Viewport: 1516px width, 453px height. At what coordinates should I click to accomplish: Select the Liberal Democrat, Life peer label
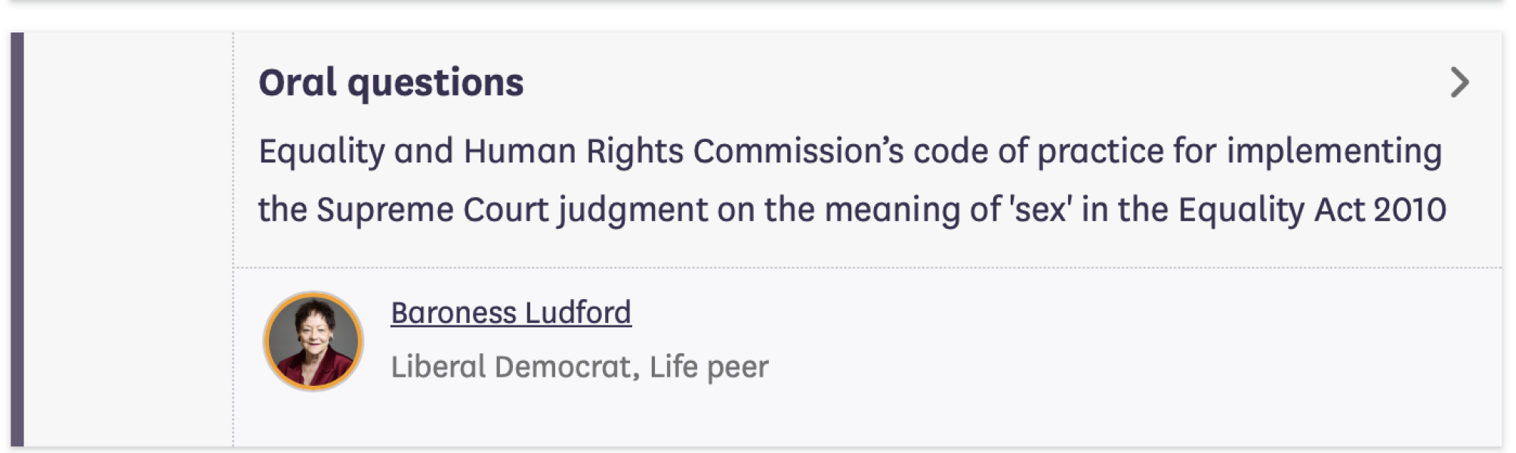point(579,368)
